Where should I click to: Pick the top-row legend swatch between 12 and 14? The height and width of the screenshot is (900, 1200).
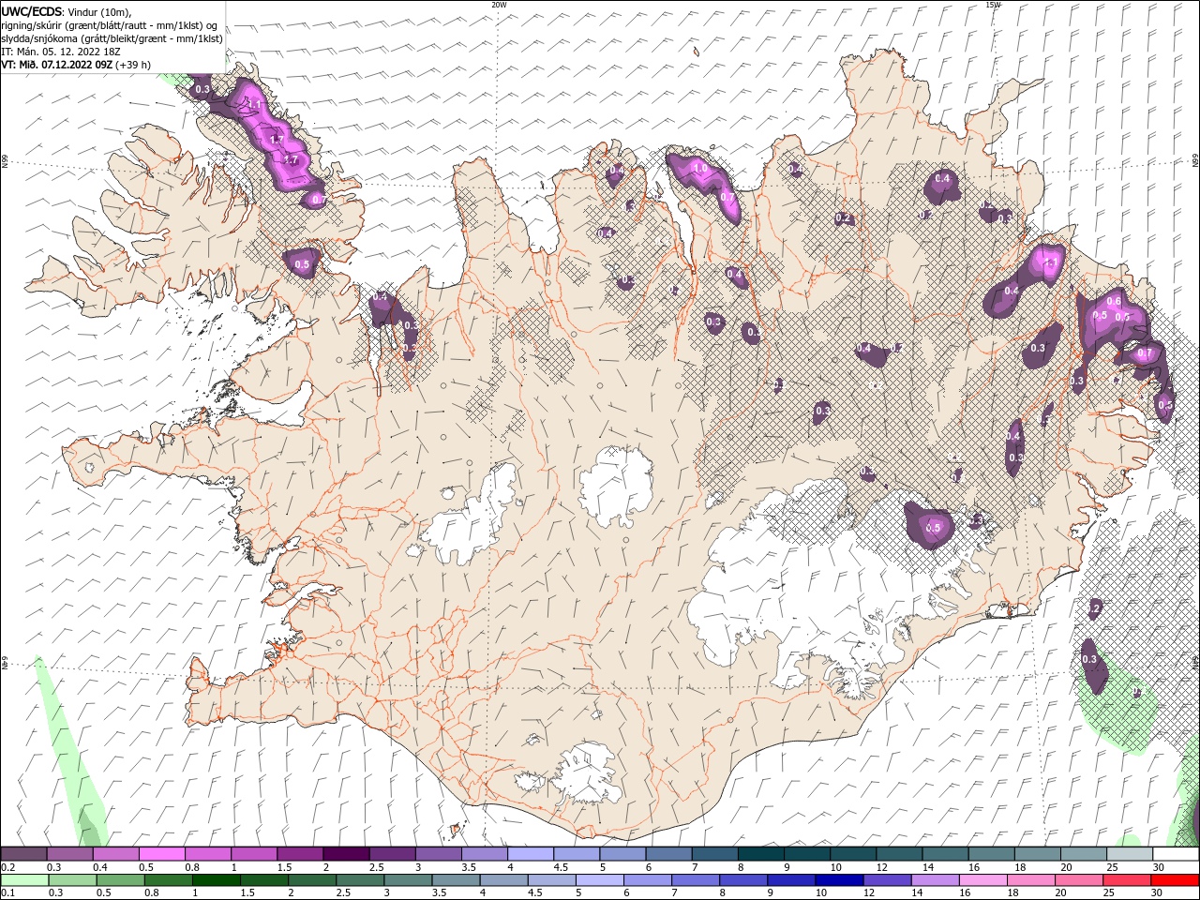tap(899, 854)
